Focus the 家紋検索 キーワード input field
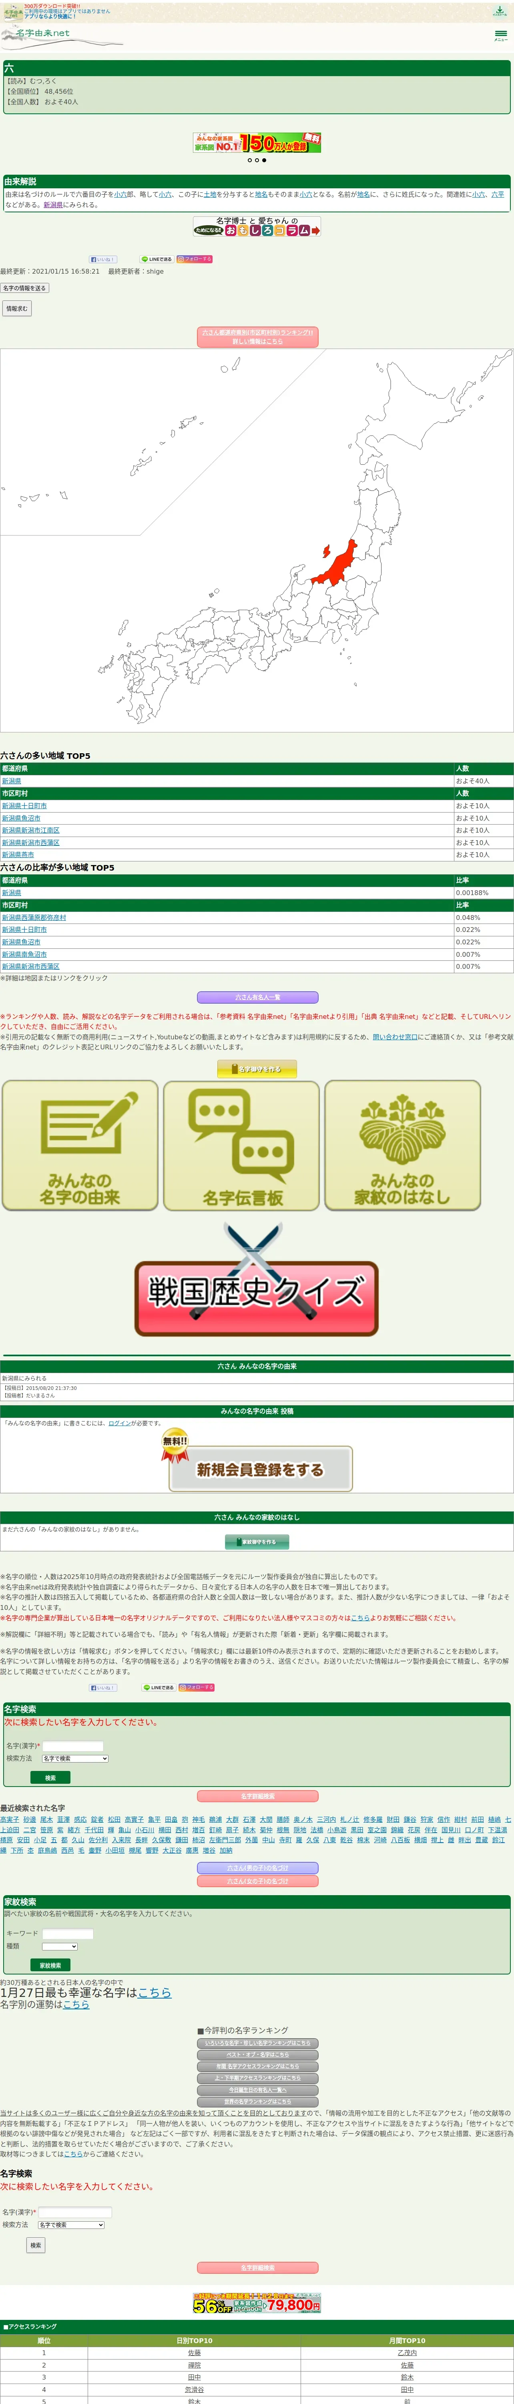Image resolution: width=514 pixels, height=2404 pixels. (x=68, y=1934)
